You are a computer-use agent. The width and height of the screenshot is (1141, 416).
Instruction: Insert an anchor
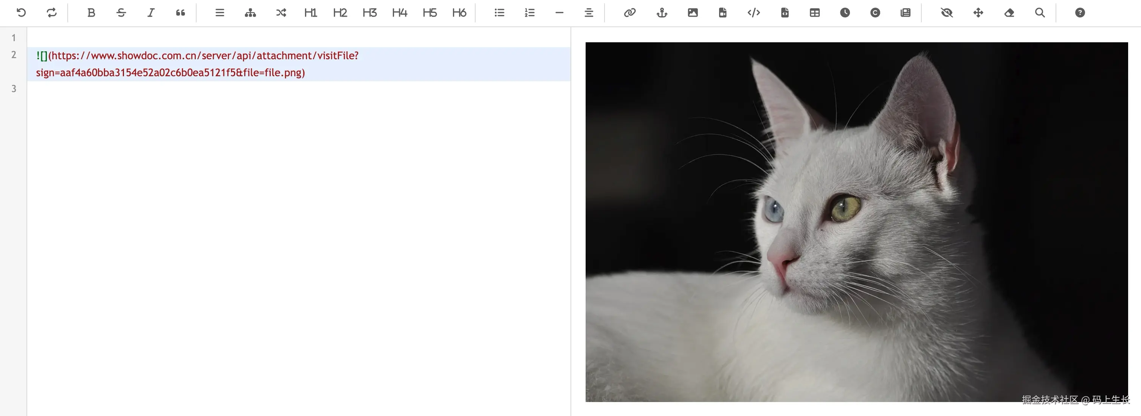[662, 12]
